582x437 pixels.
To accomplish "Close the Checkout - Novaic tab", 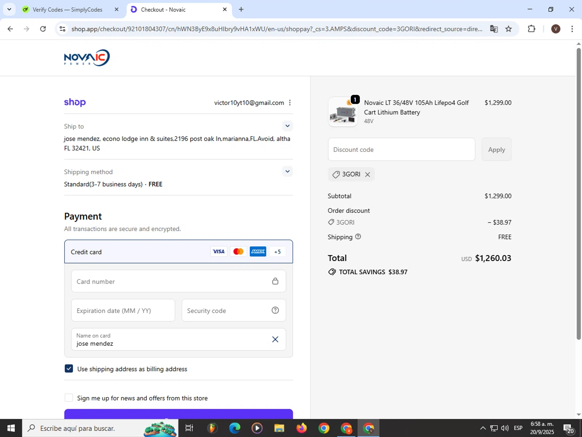I will point(225,9).
